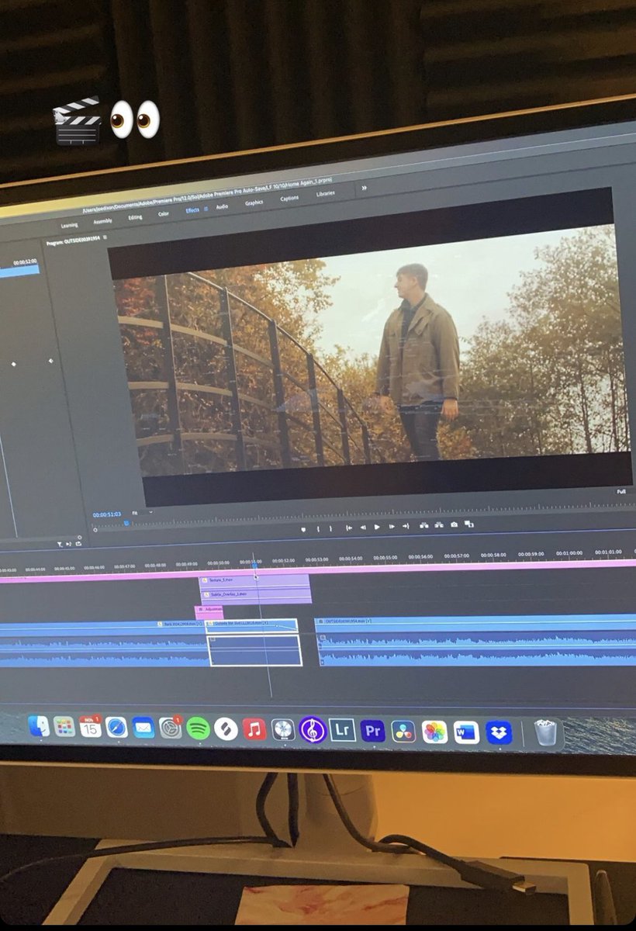Click the Lift button
The width and height of the screenshot is (636, 931).
pyautogui.click(x=424, y=525)
